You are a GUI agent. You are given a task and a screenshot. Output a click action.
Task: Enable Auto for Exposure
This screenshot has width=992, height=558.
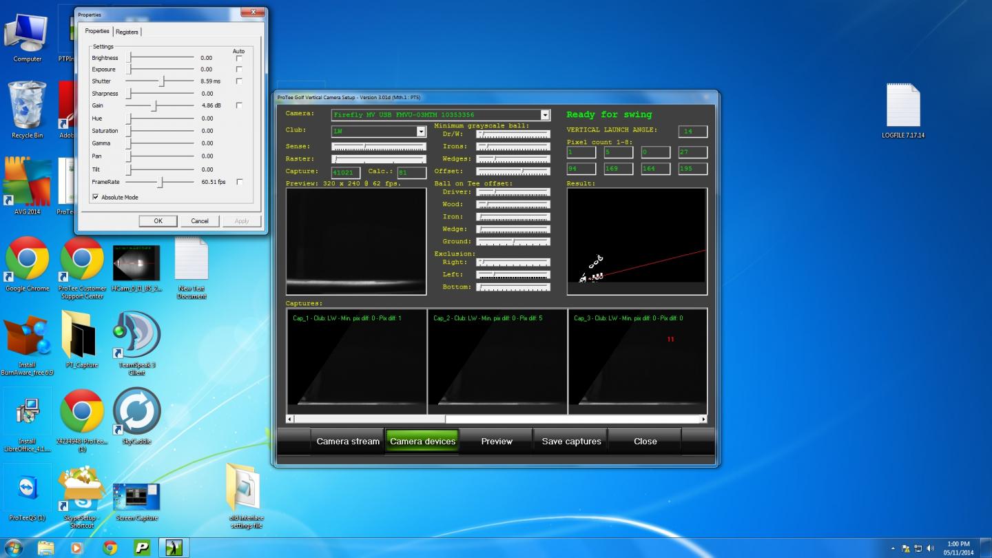coord(239,70)
